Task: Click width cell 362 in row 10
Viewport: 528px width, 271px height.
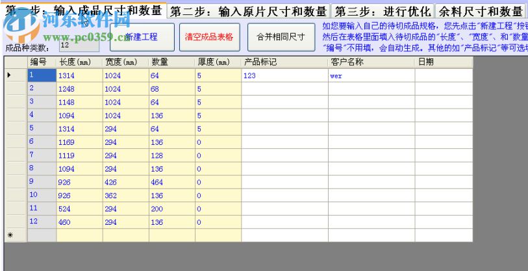Action: click(x=125, y=195)
